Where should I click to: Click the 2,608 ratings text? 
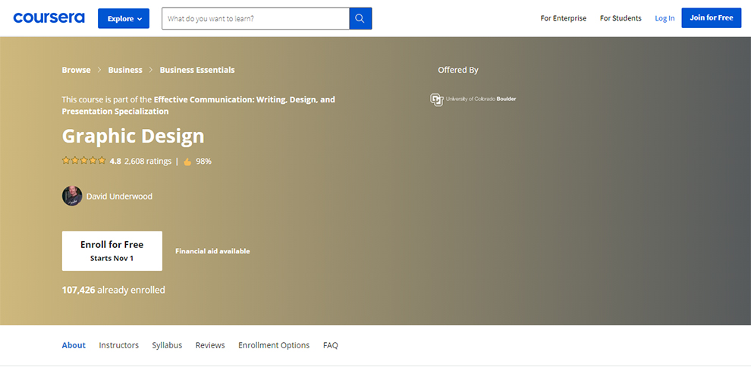pyautogui.click(x=148, y=161)
